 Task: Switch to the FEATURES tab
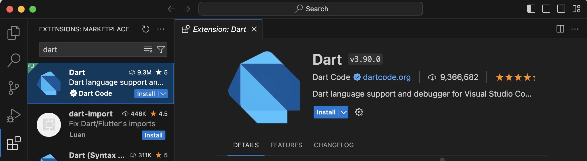click(286, 145)
